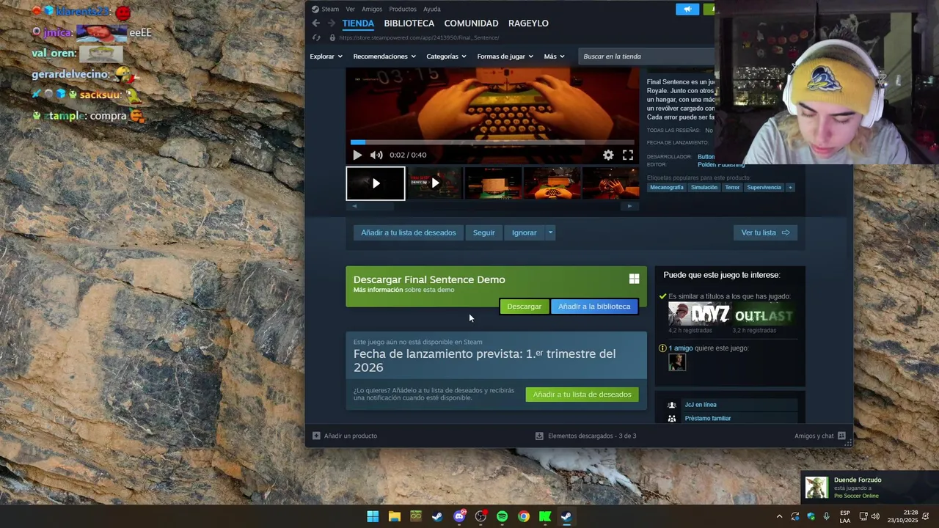
Task: Click the padlock icon beside the URL
Action: [332, 37]
